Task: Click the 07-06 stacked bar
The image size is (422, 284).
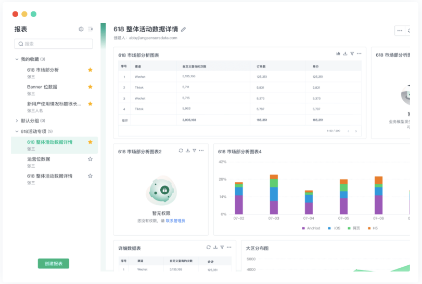Action: point(378,195)
